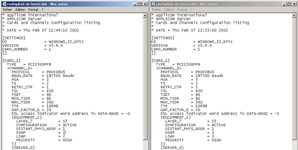Click (SERVER_0) line in Form1.dat window
Image resolution: width=298 pixels, height=150 pixels.
[172, 148]
